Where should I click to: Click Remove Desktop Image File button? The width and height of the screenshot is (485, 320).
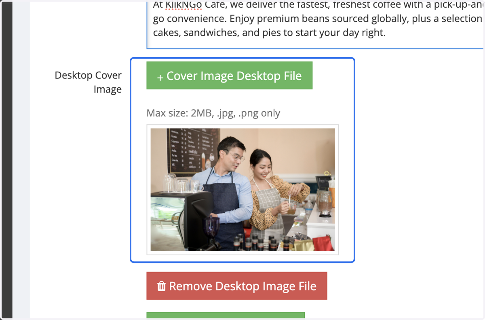pos(237,286)
